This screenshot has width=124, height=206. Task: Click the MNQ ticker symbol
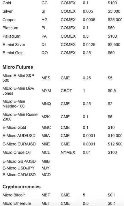point(46,104)
